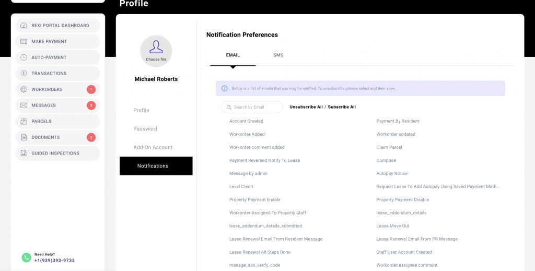Click the Documents file icon
This screenshot has height=271, width=535.
[24, 137]
